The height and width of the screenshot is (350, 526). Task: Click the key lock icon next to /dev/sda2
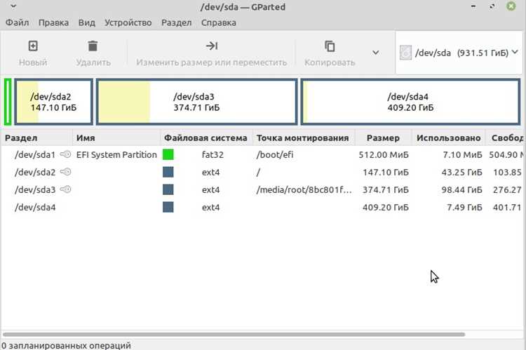pos(65,172)
